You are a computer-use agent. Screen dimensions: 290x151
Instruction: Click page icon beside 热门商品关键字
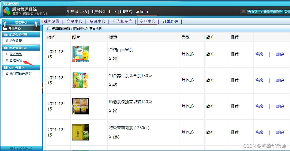[x=7, y=73]
